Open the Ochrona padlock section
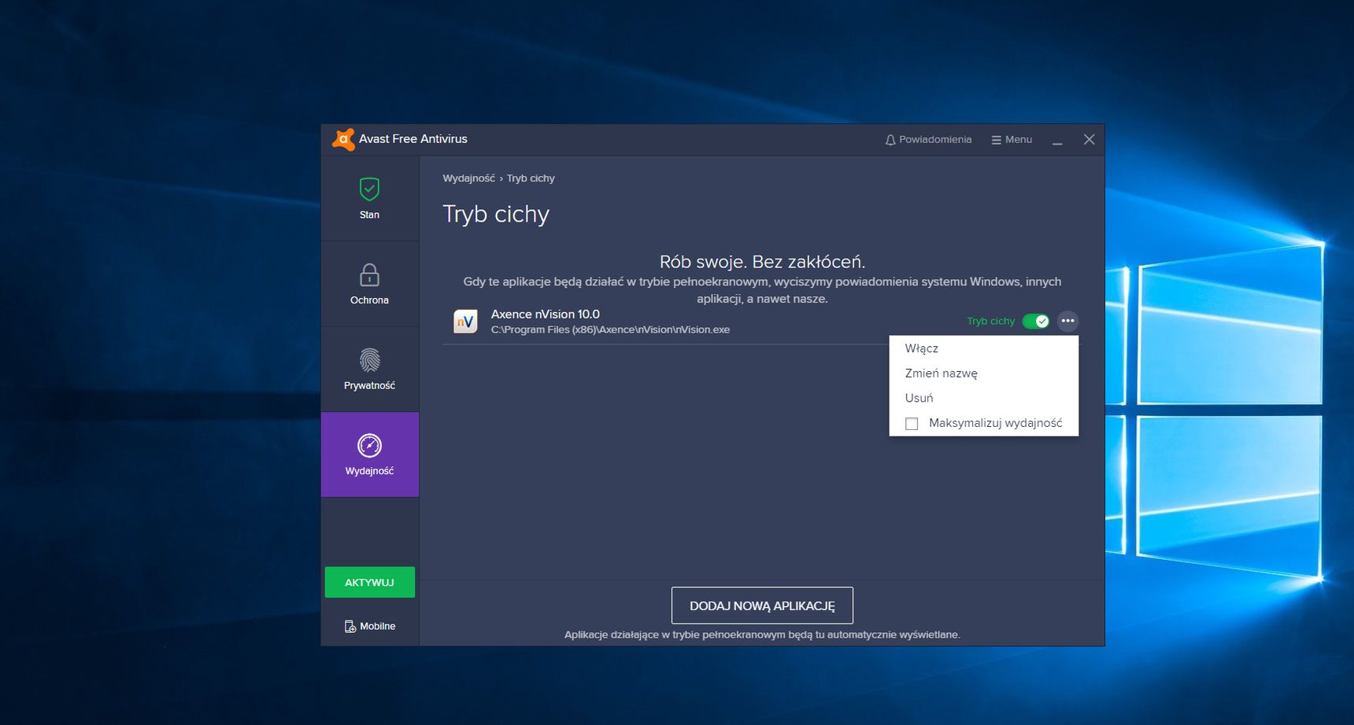The height and width of the screenshot is (725, 1354). pos(369,284)
